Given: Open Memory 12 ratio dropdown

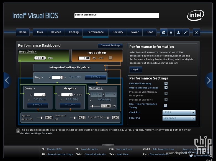Looking at the screenshot, I should pos(110,94).
